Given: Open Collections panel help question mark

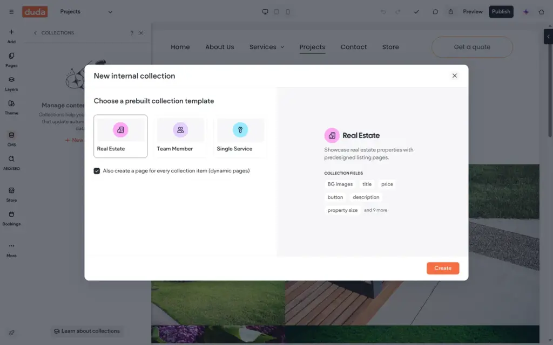Looking at the screenshot, I should tap(132, 33).
